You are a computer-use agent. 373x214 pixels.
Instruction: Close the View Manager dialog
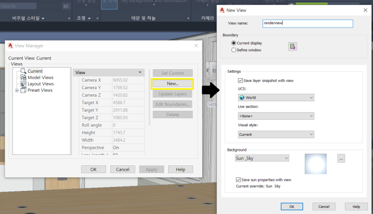(196, 46)
